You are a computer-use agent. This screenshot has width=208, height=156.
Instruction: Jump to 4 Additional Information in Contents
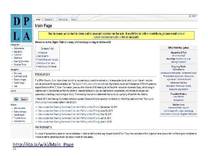46,63
